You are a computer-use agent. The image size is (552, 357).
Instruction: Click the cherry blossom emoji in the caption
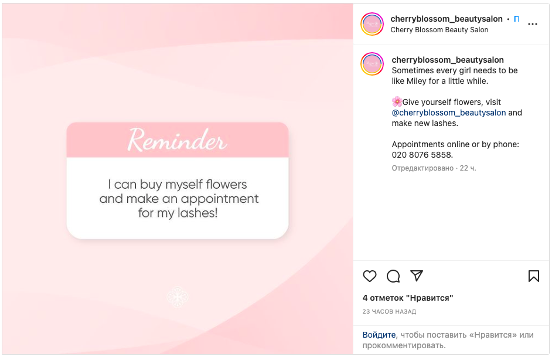[x=397, y=102]
